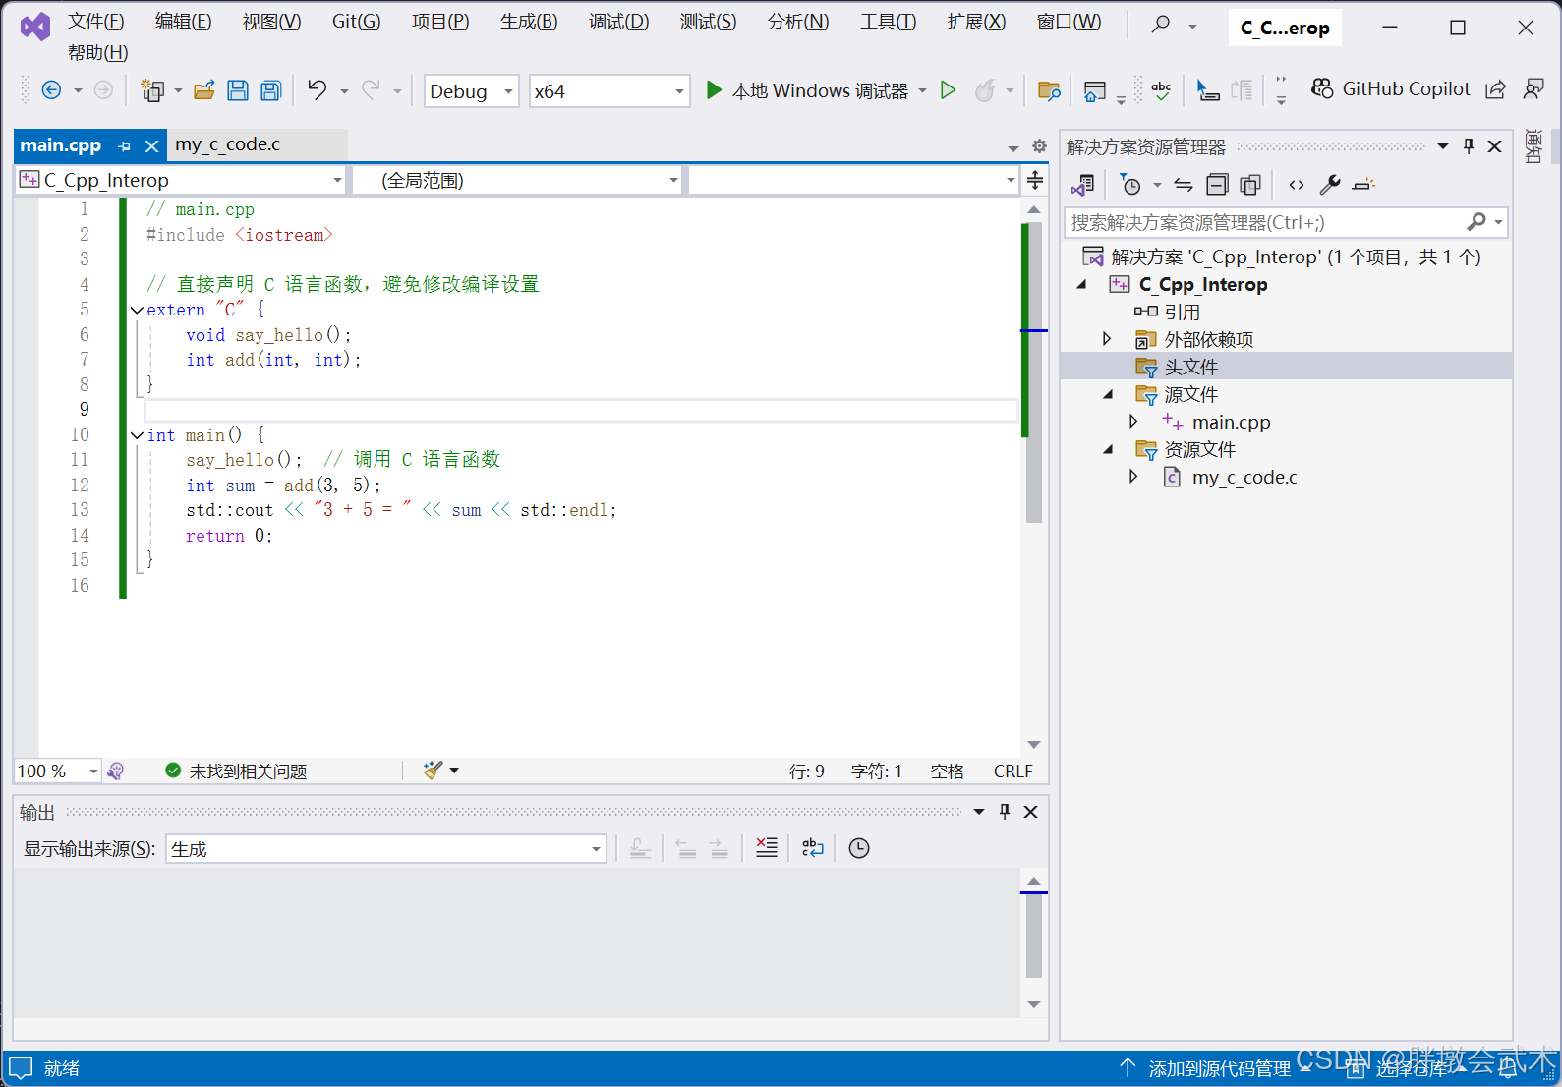Toggle Word Wrap in Output panel
The width and height of the screenshot is (1562, 1087).
click(x=813, y=847)
